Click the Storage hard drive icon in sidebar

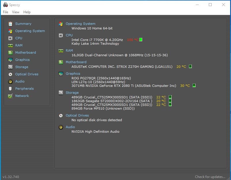[10, 67]
